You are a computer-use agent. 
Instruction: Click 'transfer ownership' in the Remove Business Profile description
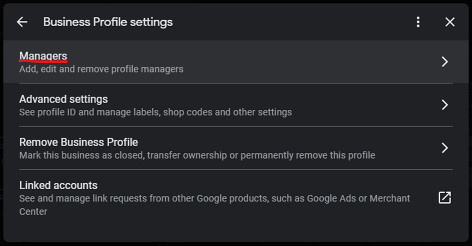(187, 155)
